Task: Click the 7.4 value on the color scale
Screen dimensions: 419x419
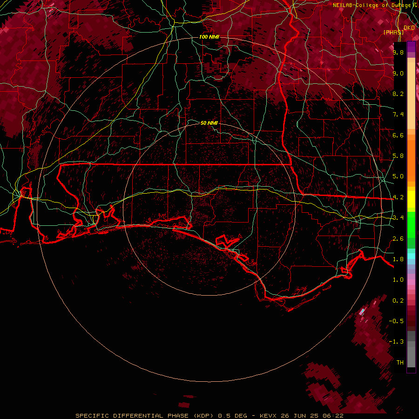Action: (398, 115)
